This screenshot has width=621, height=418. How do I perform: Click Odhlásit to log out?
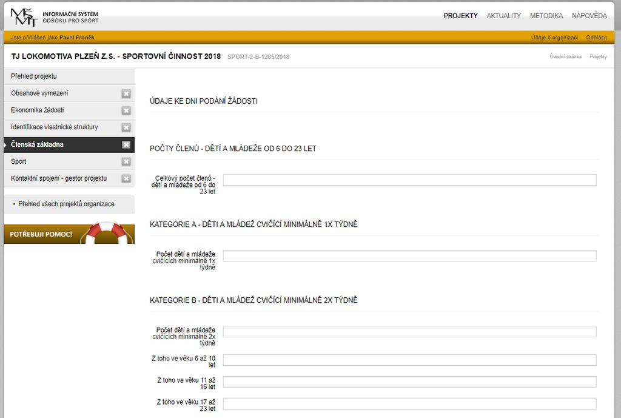596,38
